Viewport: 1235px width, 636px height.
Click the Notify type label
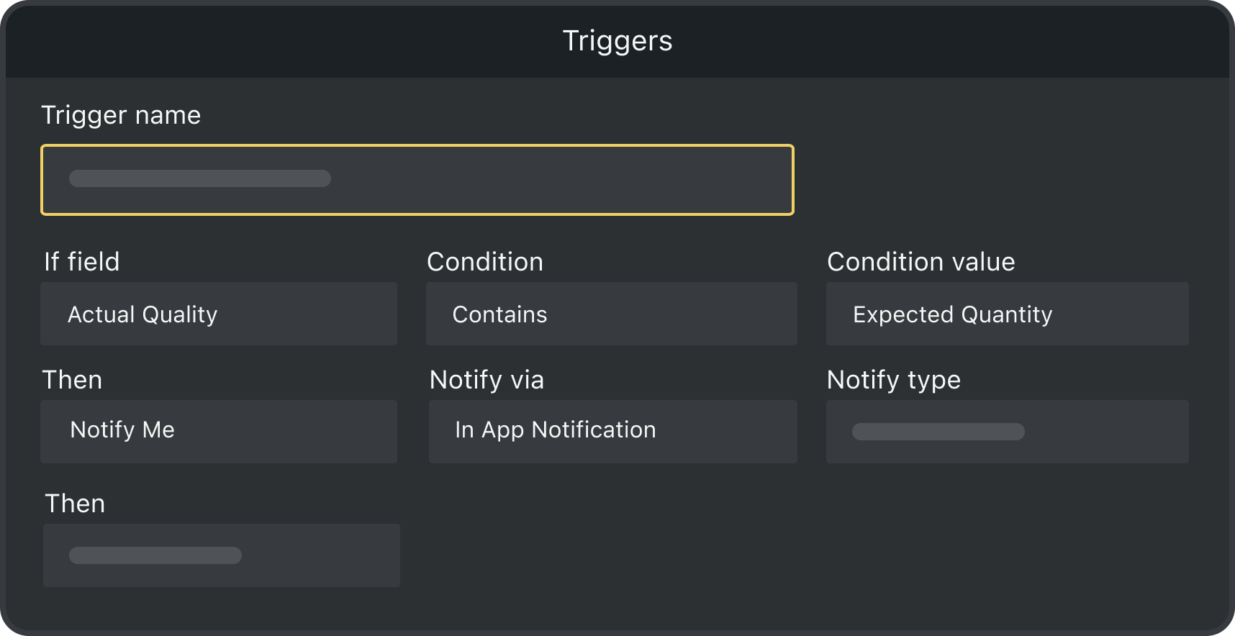pos(894,379)
